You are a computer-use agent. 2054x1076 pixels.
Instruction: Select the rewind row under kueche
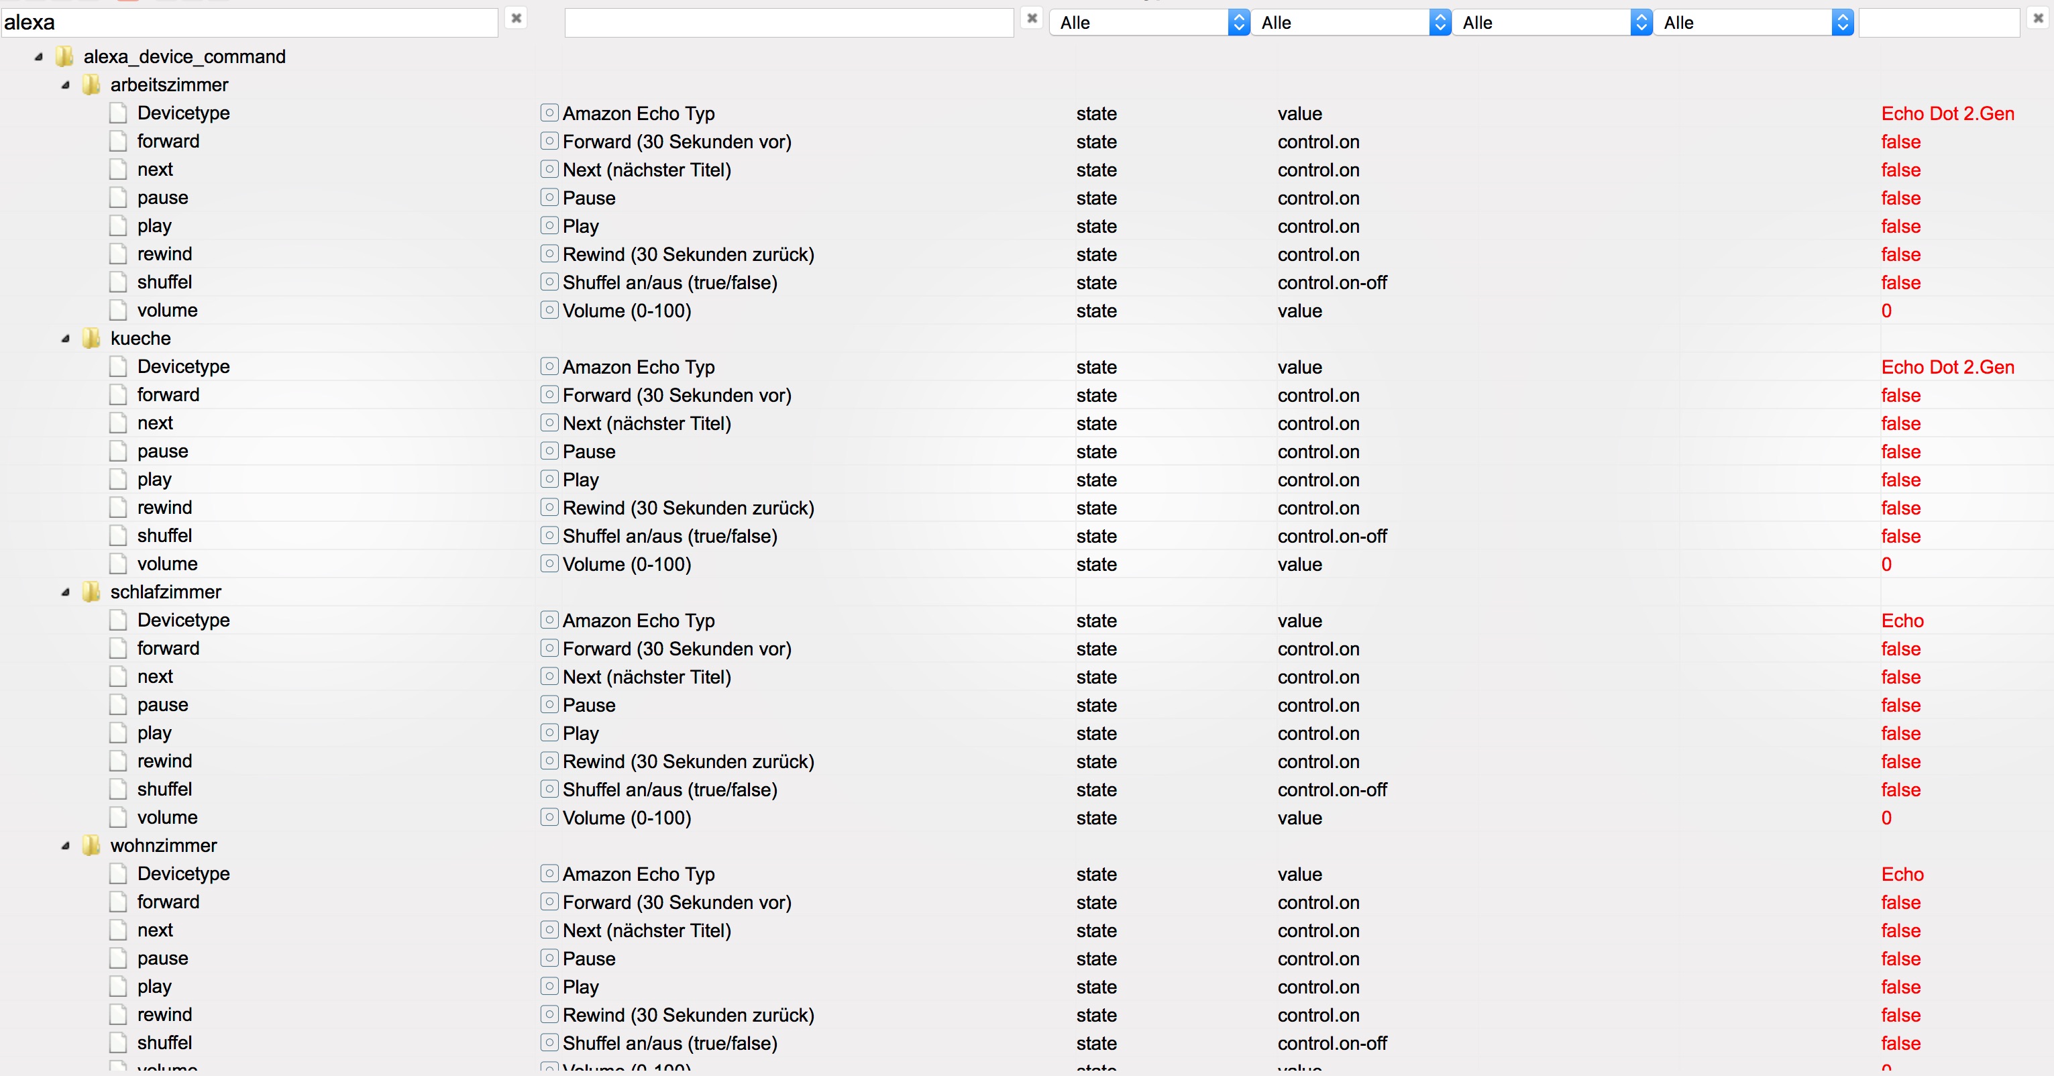click(1027, 507)
